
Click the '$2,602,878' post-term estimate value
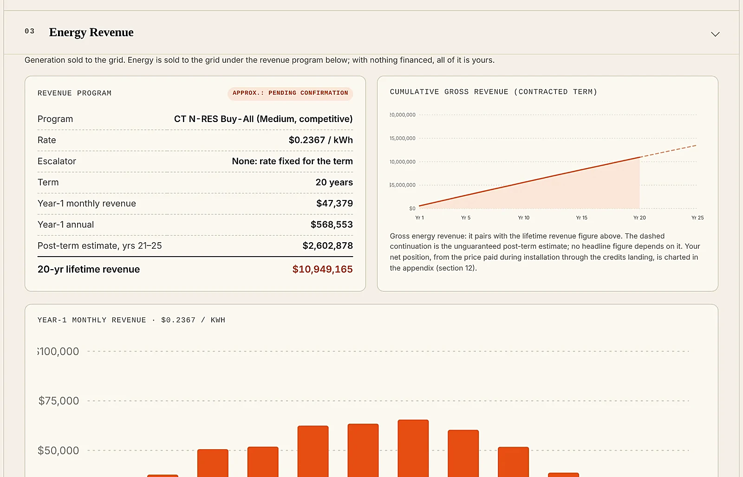coord(327,245)
